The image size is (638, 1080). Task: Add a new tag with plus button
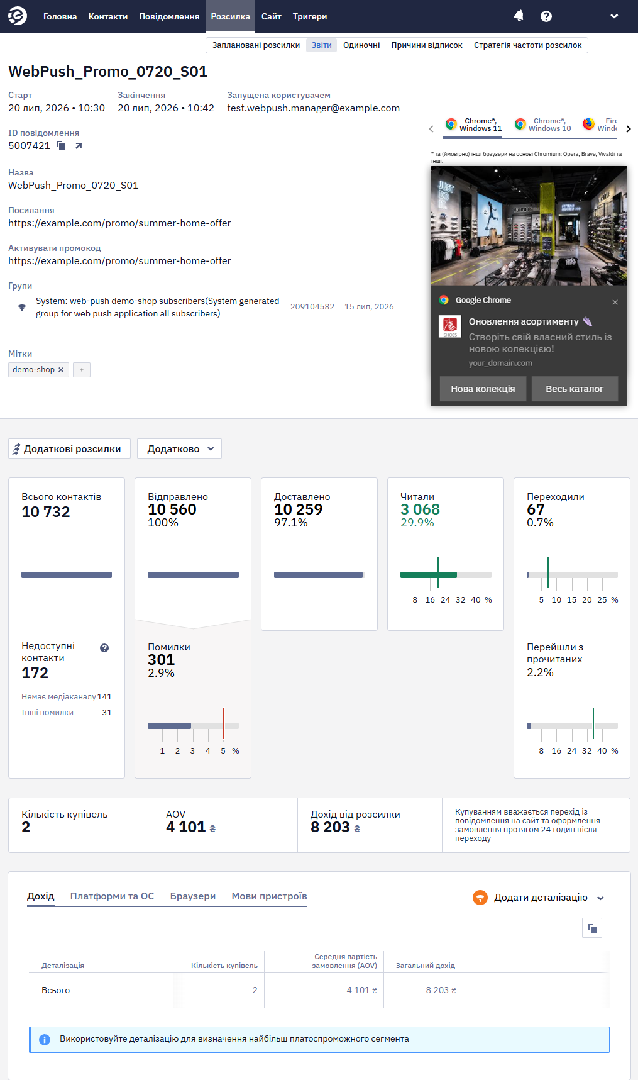(82, 370)
